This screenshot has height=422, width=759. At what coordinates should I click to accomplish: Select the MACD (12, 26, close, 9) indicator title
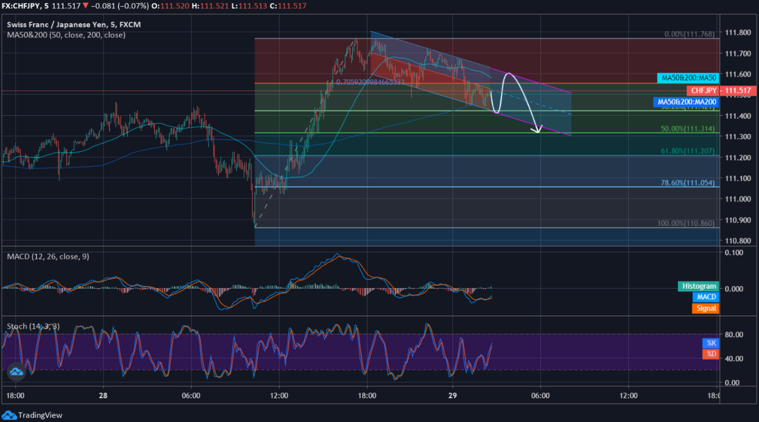(x=49, y=257)
